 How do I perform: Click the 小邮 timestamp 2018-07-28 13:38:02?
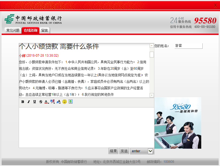(39, 56)
